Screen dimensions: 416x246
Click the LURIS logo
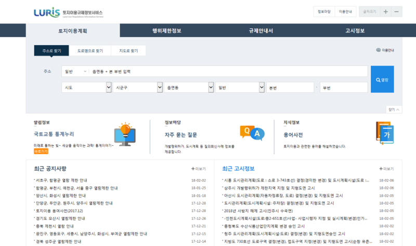tap(69, 12)
